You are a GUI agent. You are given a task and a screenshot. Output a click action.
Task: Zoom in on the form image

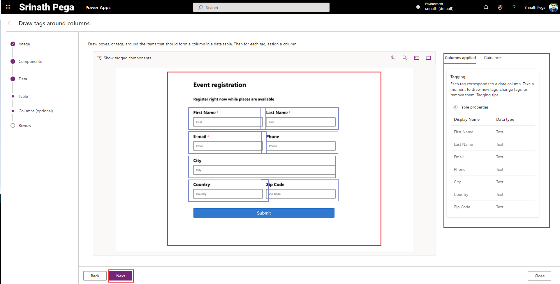pos(393,58)
